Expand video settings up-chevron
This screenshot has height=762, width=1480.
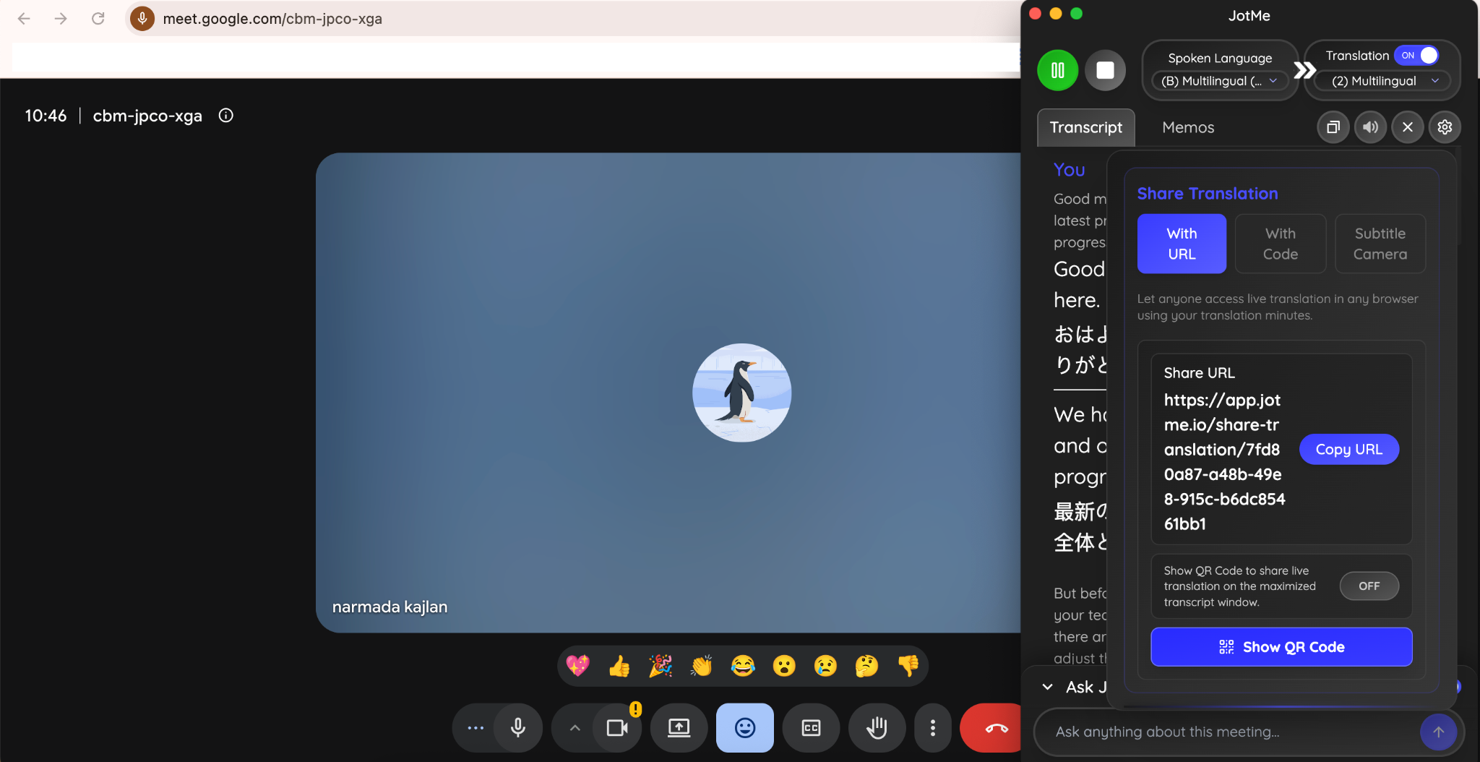[575, 728]
